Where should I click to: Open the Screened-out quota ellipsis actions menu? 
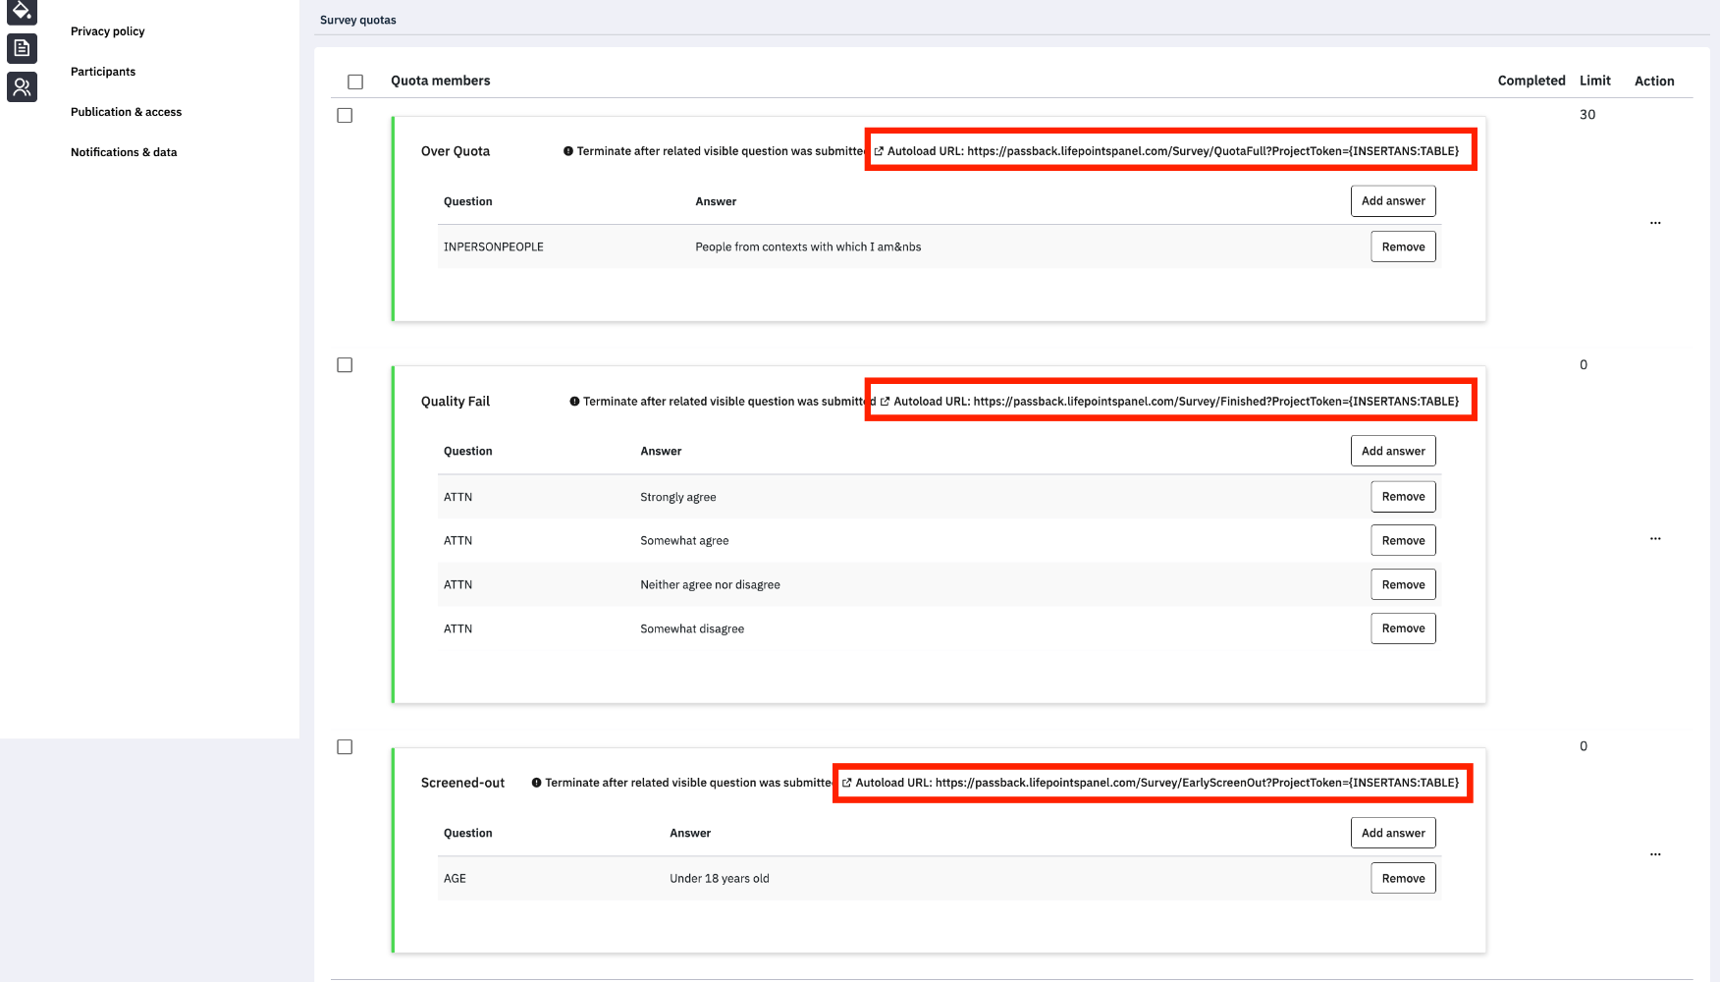point(1655,854)
